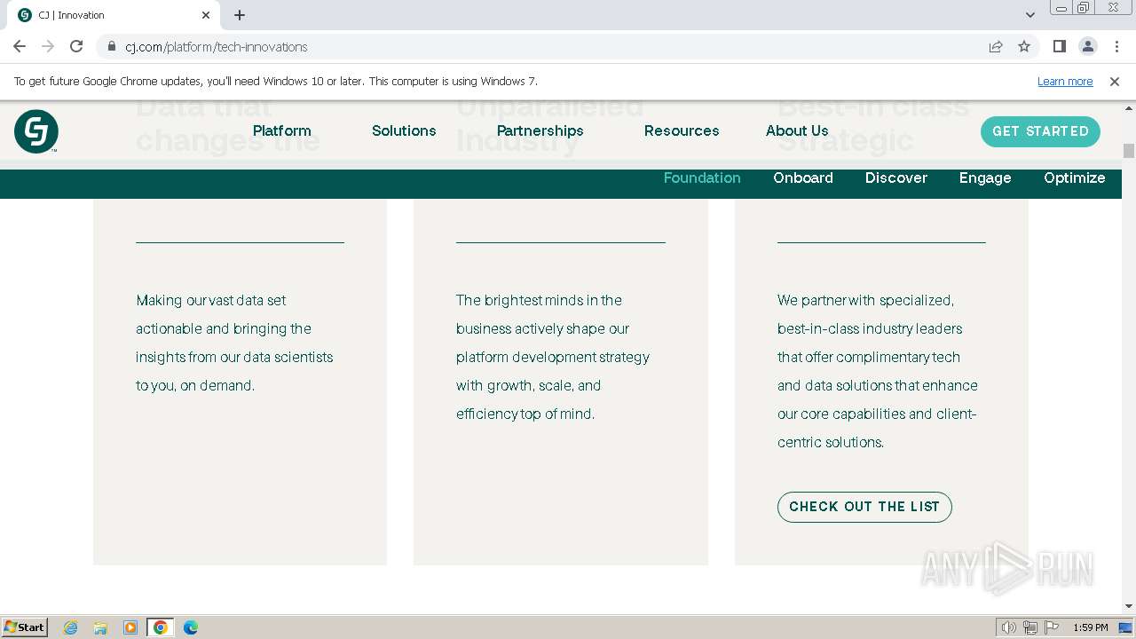This screenshot has height=639, width=1136.
Task: Jump to the Engage section
Action: [x=985, y=177]
